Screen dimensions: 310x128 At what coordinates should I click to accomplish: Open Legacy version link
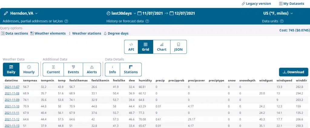click(256, 4)
